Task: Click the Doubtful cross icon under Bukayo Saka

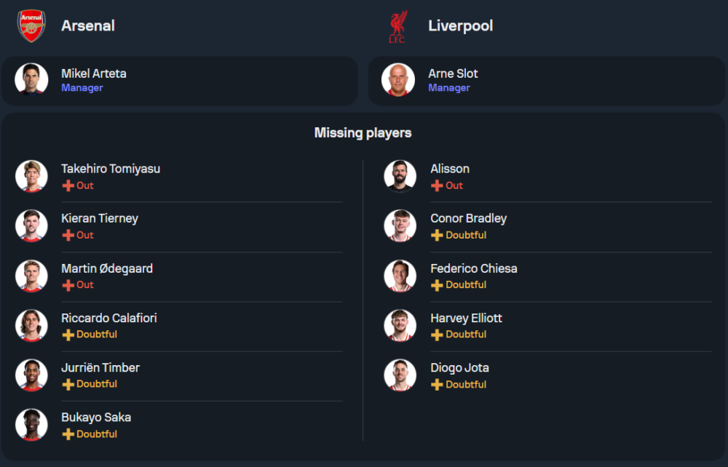Action: tap(68, 434)
